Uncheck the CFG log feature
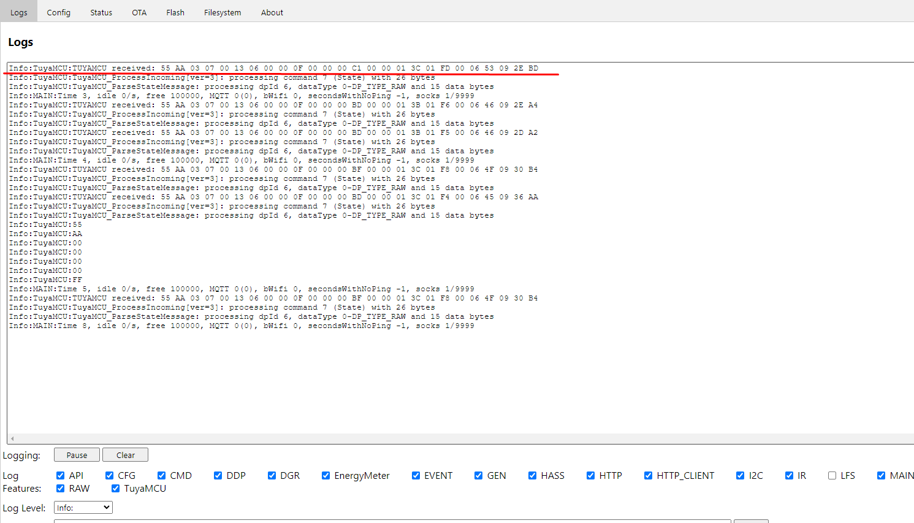914x523 pixels. [109, 475]
